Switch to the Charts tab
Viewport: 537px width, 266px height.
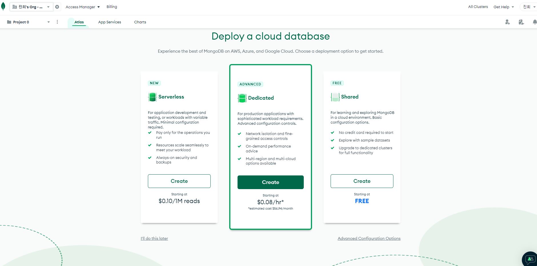tap(140, 22)
